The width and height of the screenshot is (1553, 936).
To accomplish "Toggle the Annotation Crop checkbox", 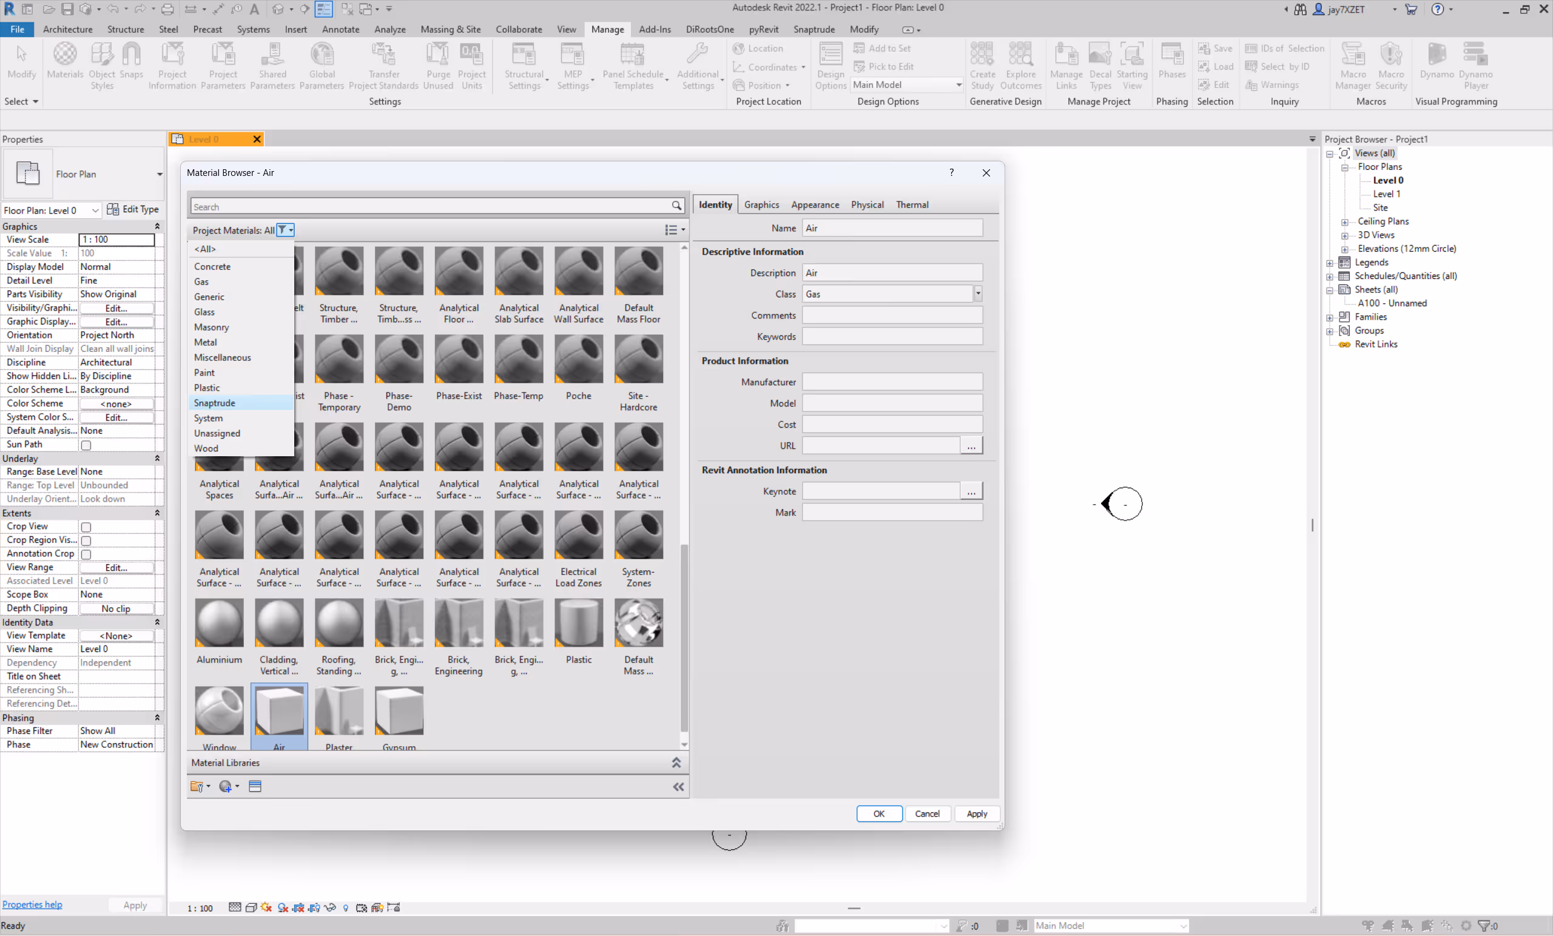I will [x=86, y=554].
